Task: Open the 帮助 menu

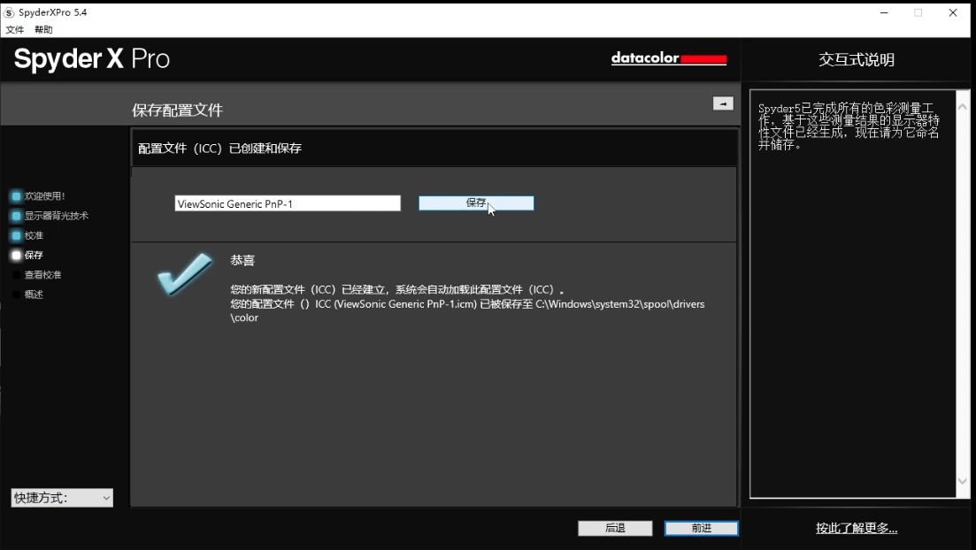Action: coord(43,29)
